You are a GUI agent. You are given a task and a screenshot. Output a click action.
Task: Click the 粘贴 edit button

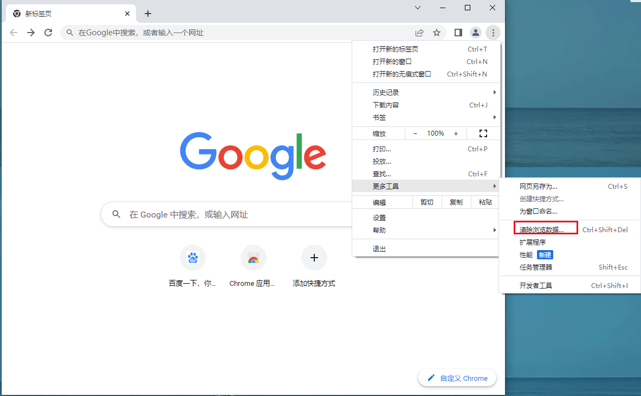click(485, 202)
